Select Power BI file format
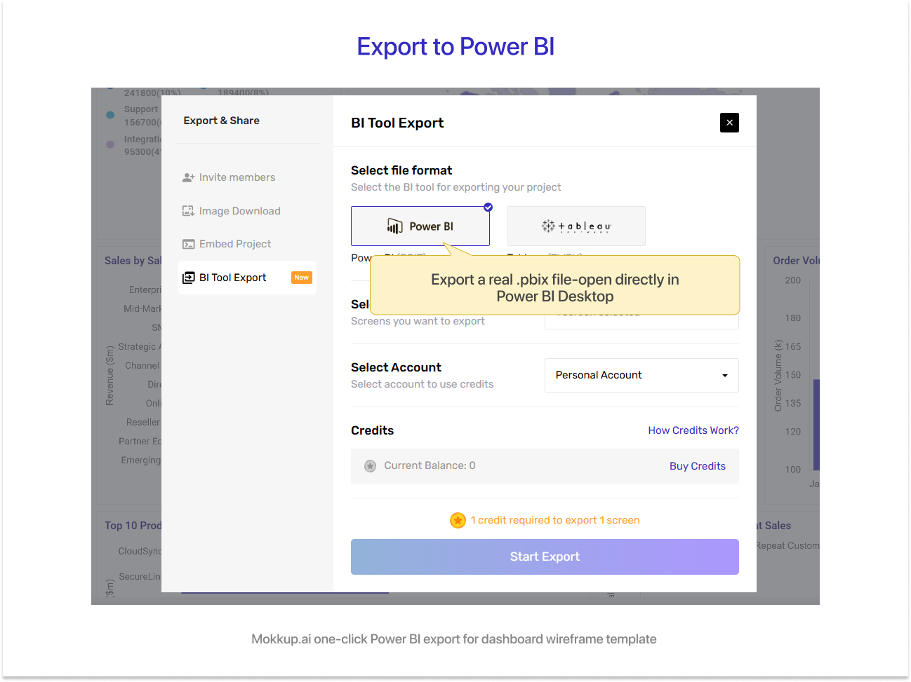Screen dimensions: 911x682 (x=420, y=226)
